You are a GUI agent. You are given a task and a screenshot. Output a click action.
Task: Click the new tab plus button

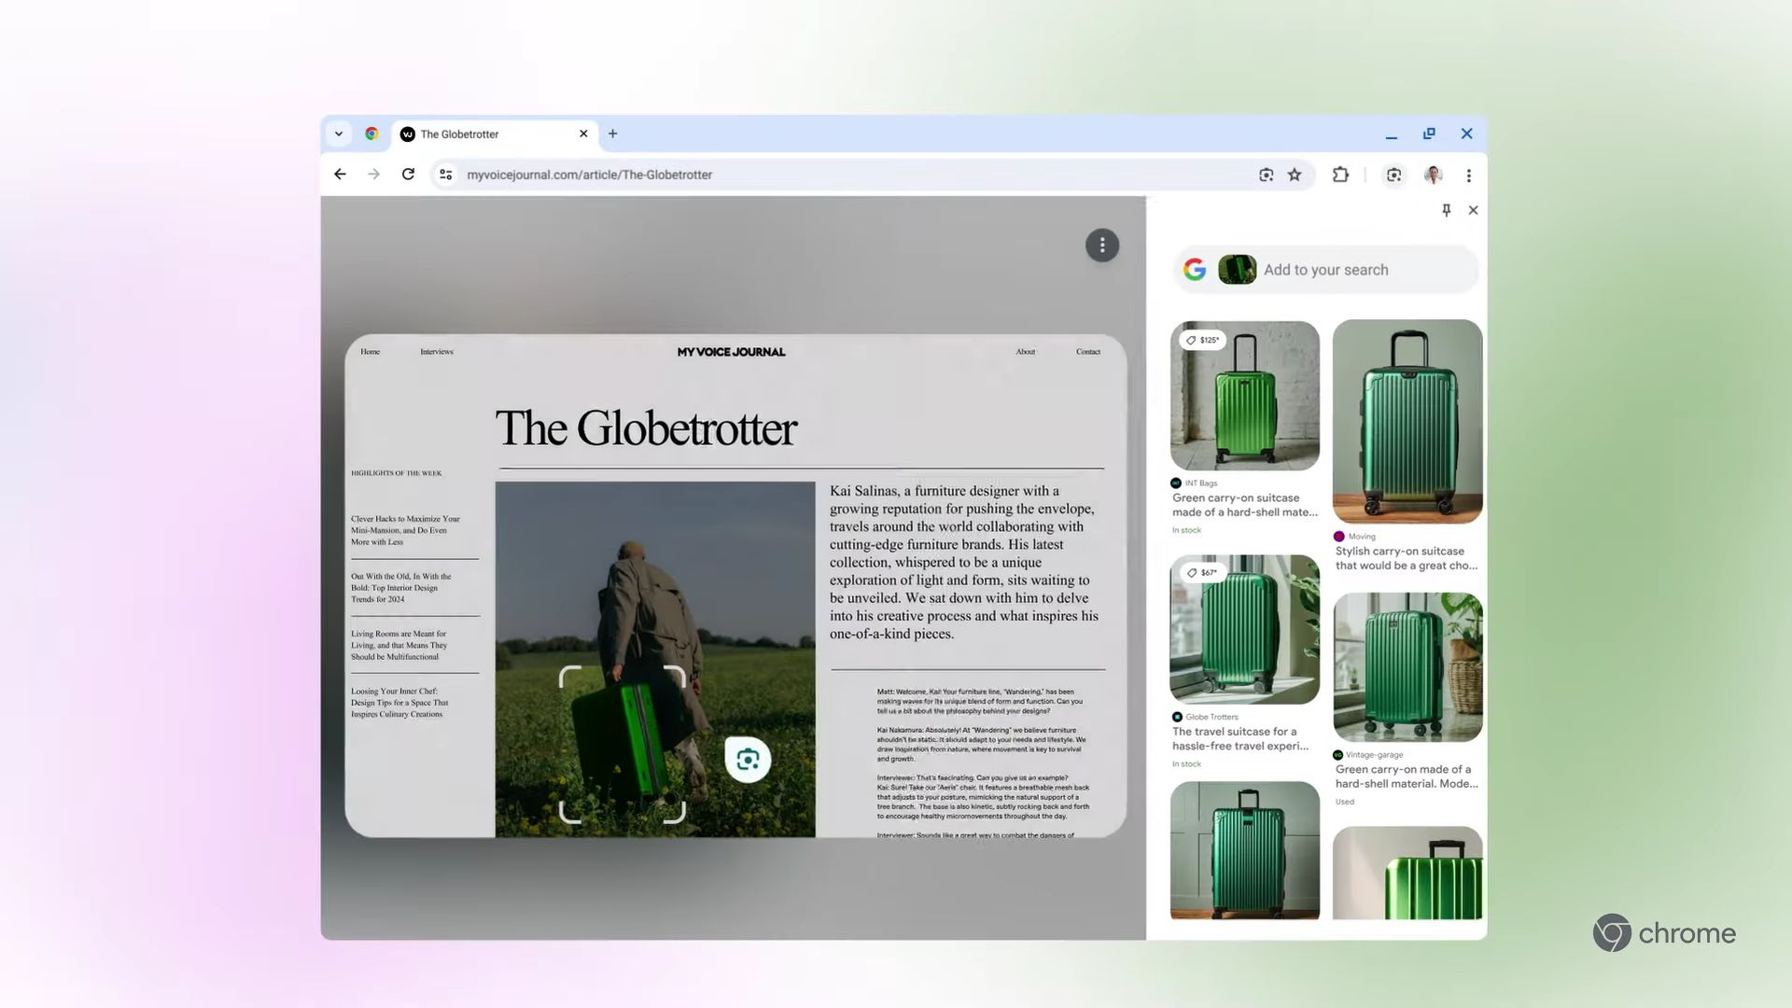[611, 133]
